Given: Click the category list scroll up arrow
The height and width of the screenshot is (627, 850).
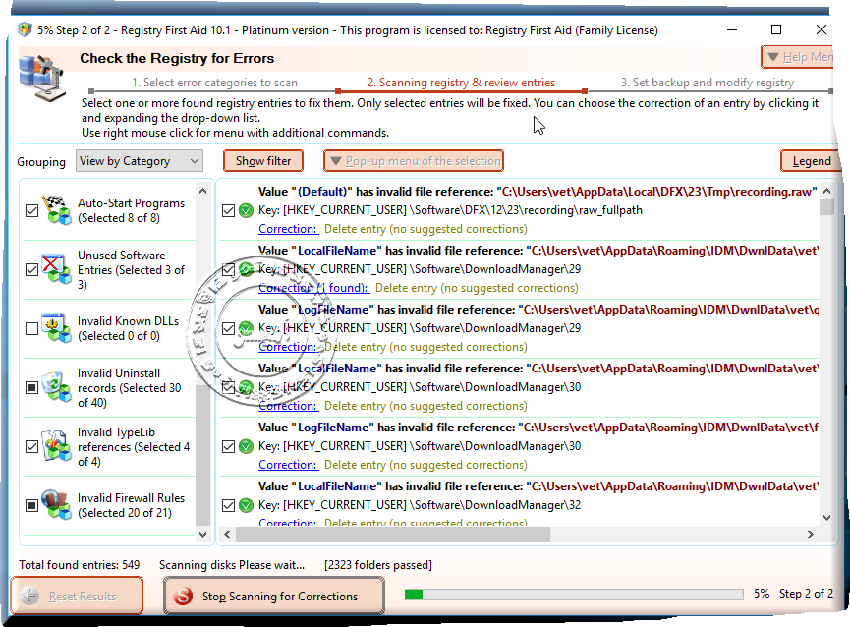Looking at the screenshot, I should click(x=202, y=191).
